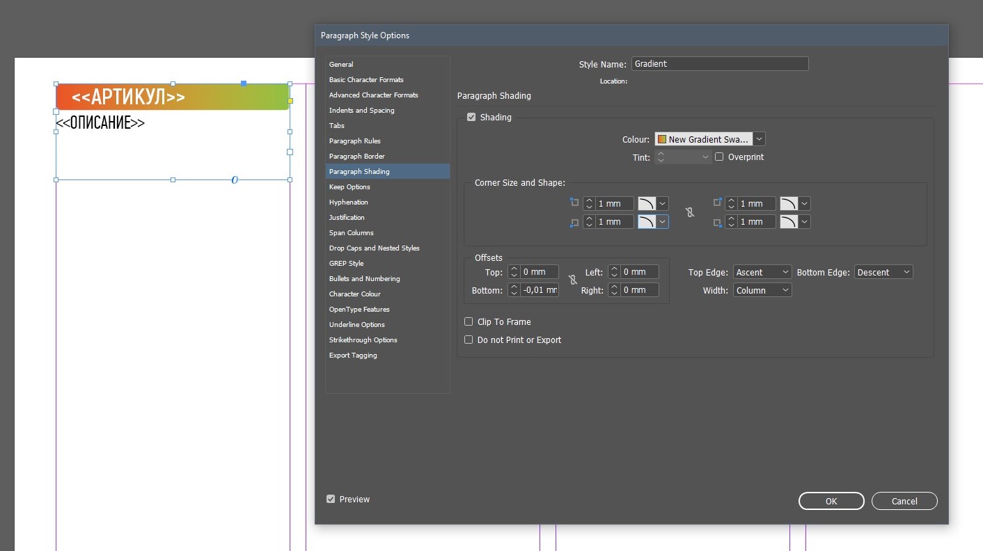
Task: Toggle the offsets chain link icon
Action: (x=573, y=280)
